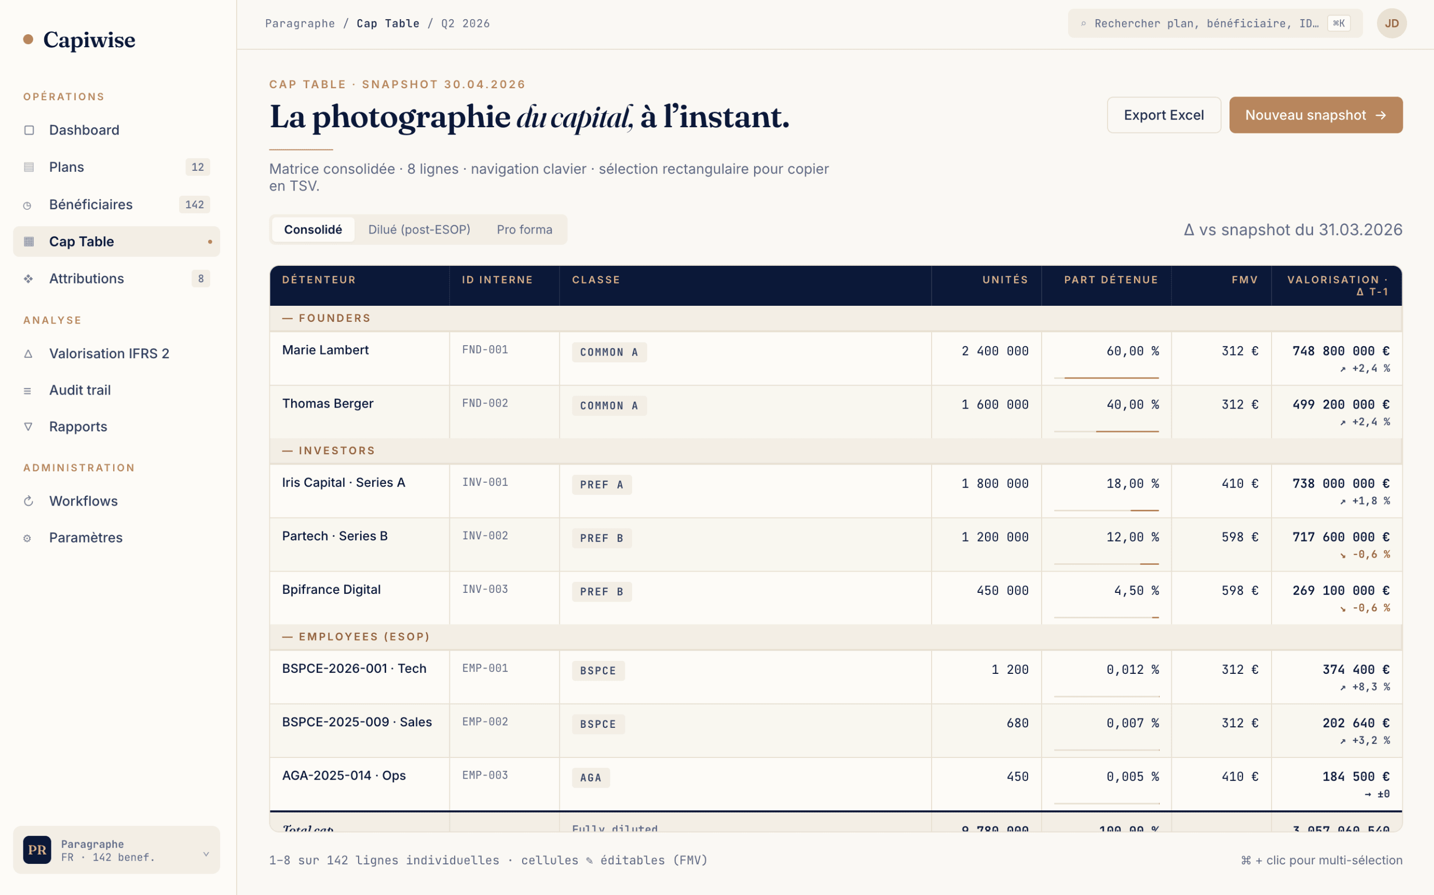Open the Paragraphe organization switcher chevron
This screenshot has height=895, width=1434.
206,853
